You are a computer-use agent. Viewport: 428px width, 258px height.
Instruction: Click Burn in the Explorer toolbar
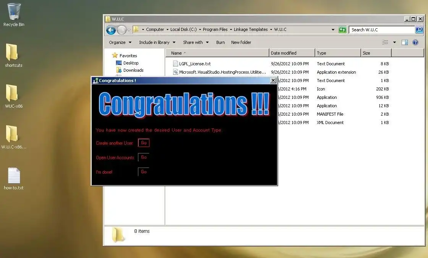click(x=220, y=42)
